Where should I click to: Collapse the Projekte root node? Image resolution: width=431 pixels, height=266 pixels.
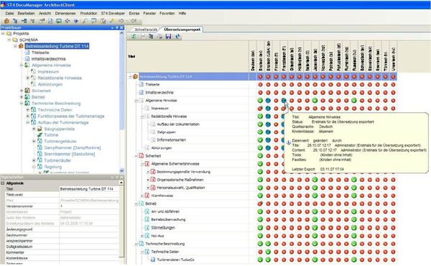(x=3, y=33)
